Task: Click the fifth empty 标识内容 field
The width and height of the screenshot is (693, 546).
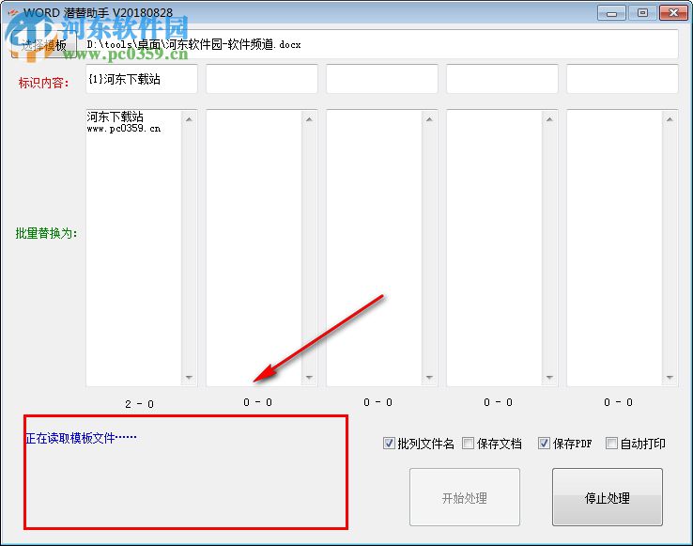Action: point(623,79)
